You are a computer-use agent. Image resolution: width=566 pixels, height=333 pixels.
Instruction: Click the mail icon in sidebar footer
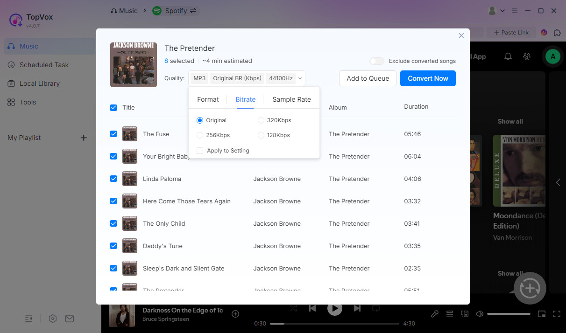[70, 319]
